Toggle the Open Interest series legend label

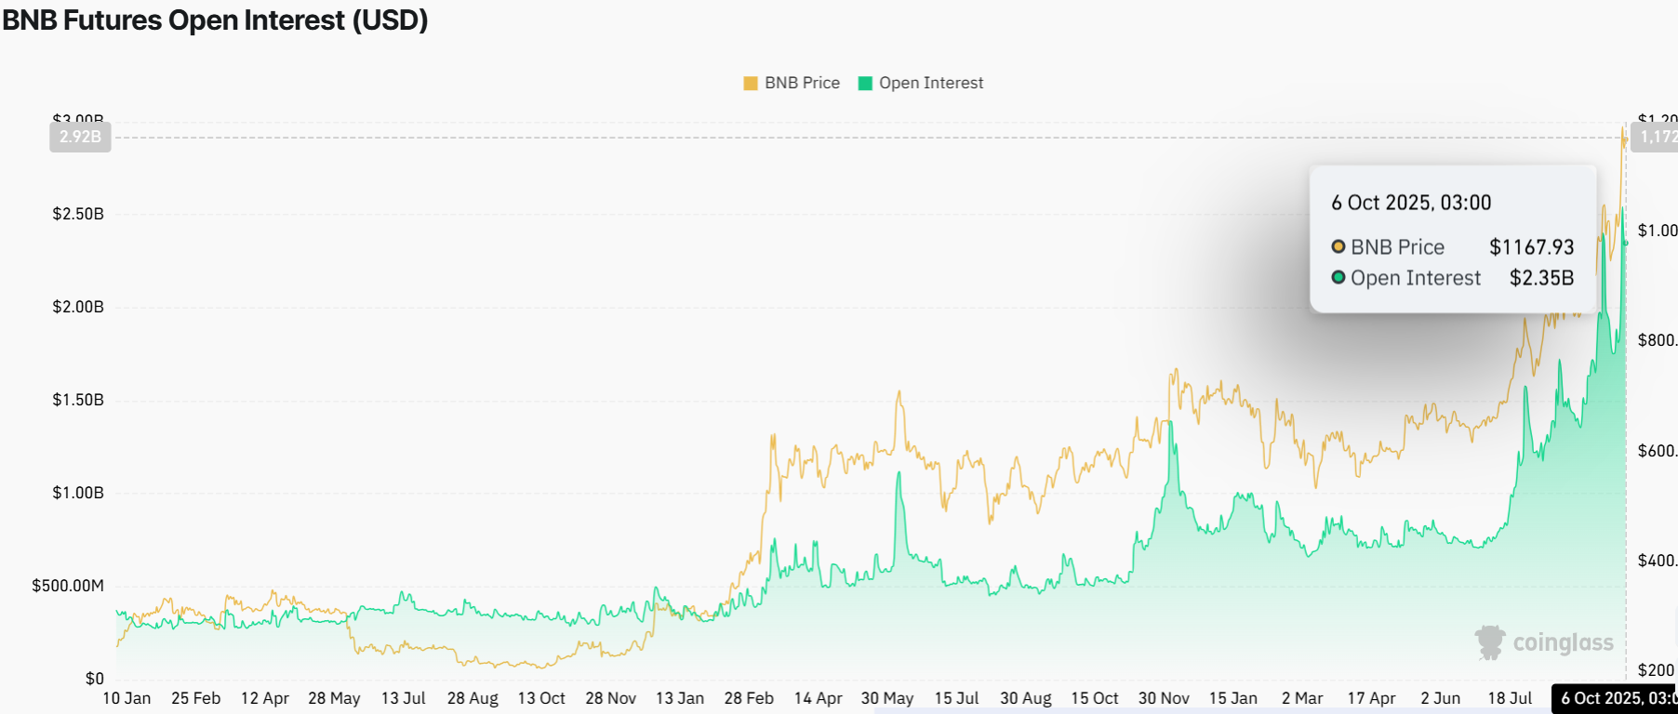click(x=931, y=83)
